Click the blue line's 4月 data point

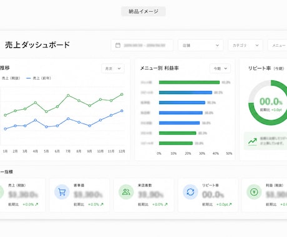coord(36,120)
